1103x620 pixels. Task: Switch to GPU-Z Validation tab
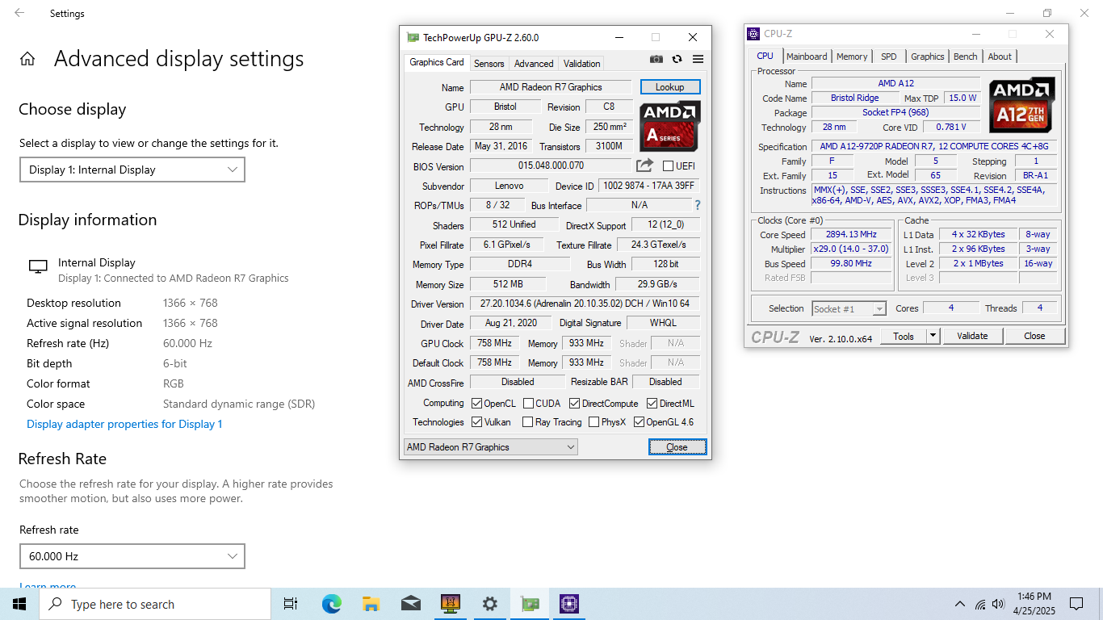coord(581,63)
